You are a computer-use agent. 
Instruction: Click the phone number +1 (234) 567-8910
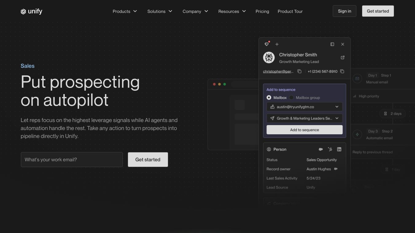point(322,71)
